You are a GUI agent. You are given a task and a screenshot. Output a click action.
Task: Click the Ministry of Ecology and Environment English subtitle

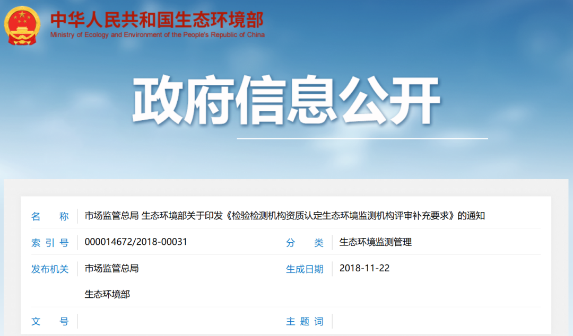157,35
